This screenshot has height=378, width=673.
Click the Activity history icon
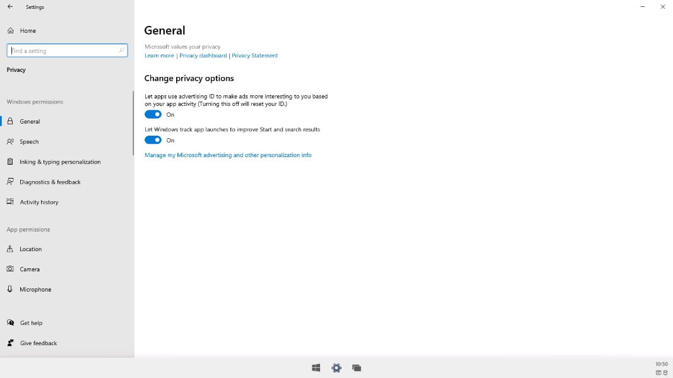[x=10, y=202]
